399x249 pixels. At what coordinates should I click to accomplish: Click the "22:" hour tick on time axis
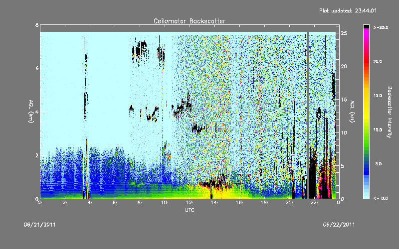[x=314, y=203]
